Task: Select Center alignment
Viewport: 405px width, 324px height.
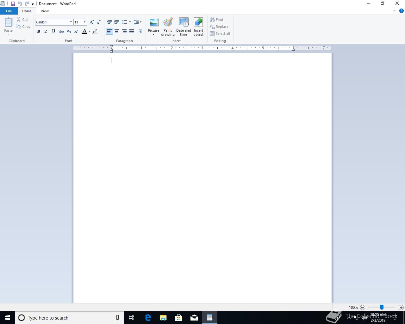Action: pos(117,31)
